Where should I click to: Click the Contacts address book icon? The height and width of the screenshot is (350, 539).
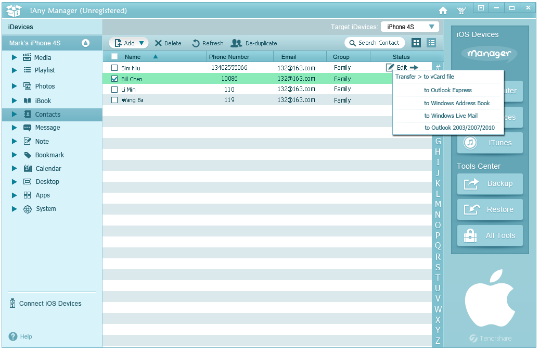[x=27, y=114]
